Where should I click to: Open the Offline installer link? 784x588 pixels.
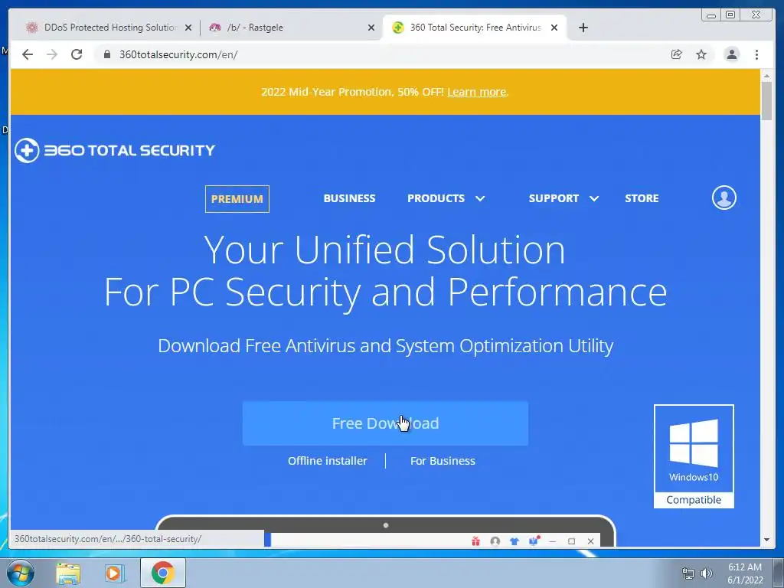click(x=328, y=461)
